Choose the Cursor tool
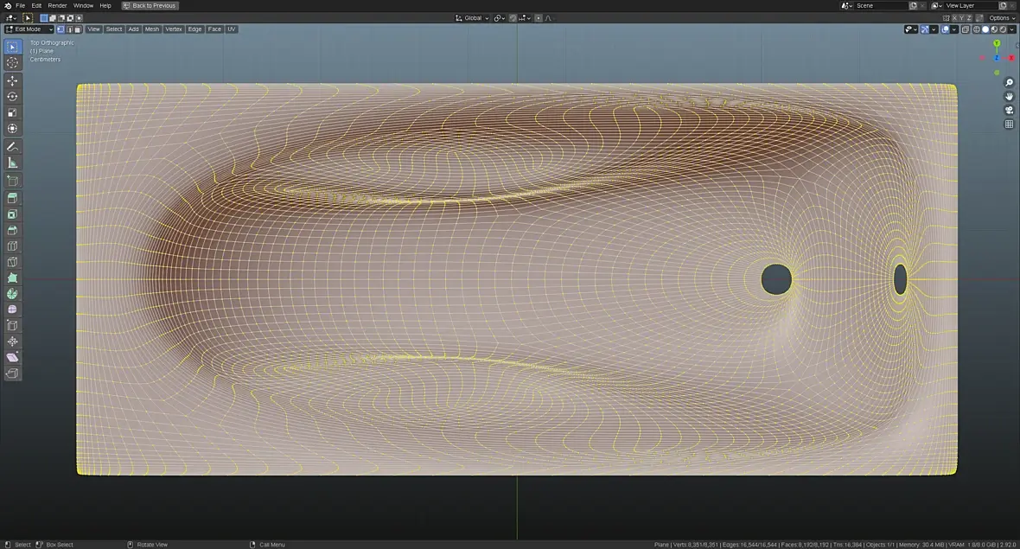 (x=12, y=63)
